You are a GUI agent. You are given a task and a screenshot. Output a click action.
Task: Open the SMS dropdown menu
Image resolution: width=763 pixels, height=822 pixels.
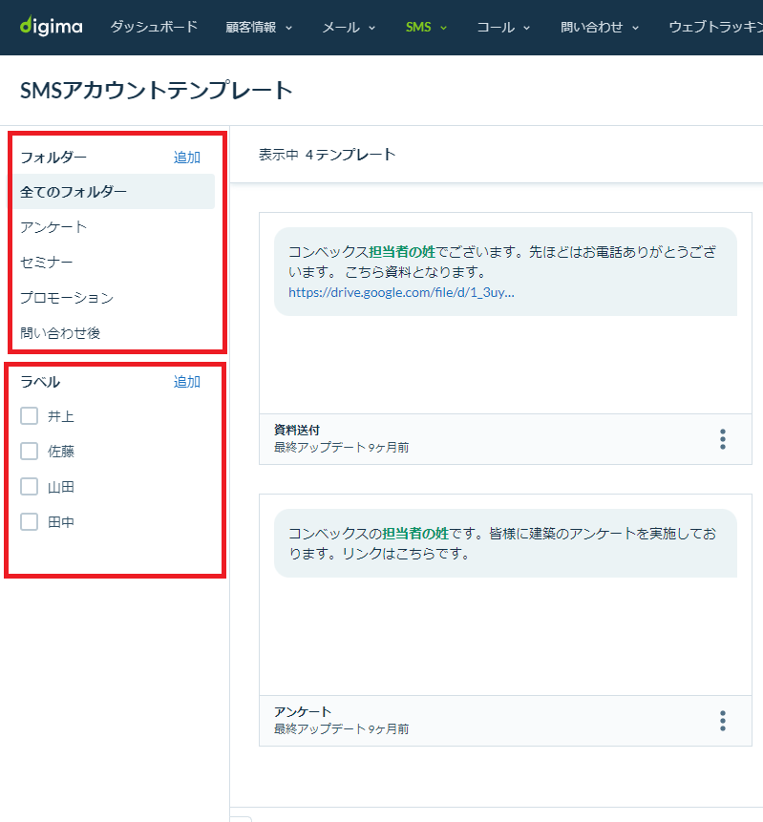tap(426, 28)
